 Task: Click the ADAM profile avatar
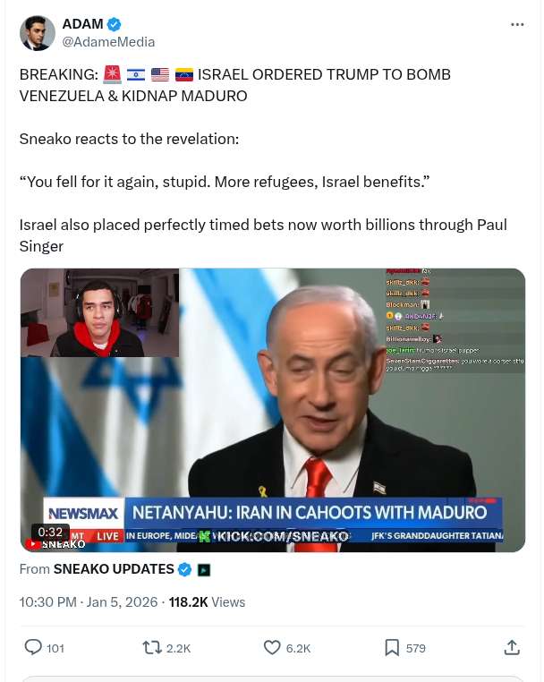(x=38, y=33)
